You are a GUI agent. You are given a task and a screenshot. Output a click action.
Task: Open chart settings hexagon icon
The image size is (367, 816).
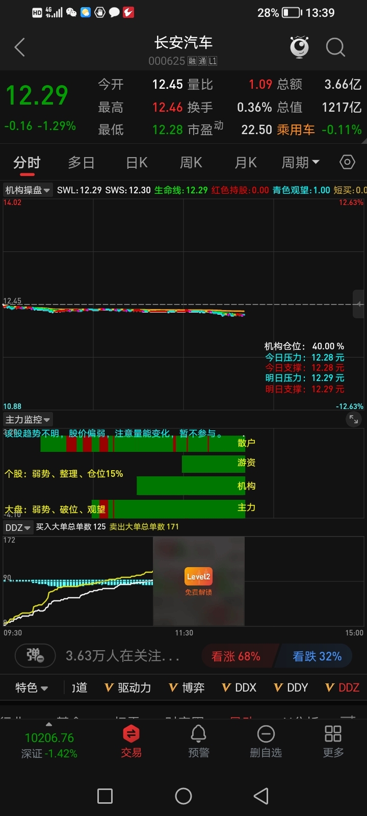click(x=347, y=162)
